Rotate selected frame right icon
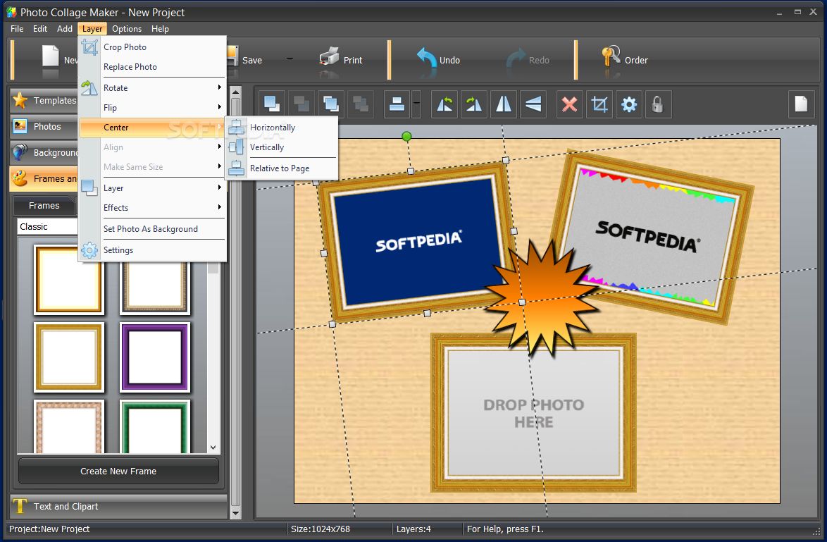Image resolution: width=827 pixels, height=542 pixels. (x=473, y=104)
